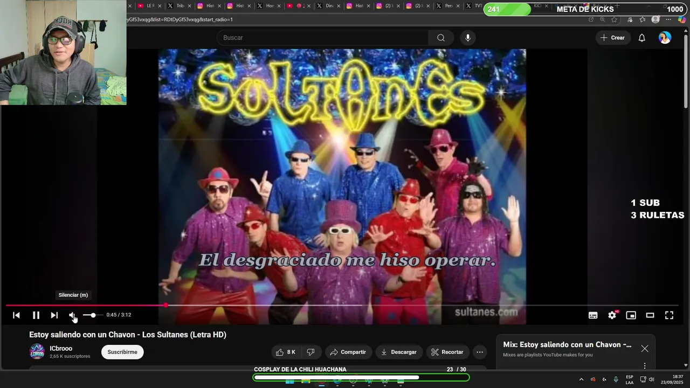
Task: Switch to the 'TVT' X tab
Action: pos(473,6)
